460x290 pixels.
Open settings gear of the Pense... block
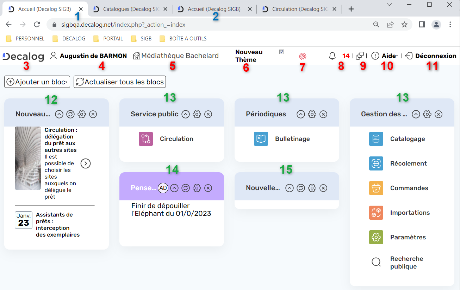[x=197, y=188]
